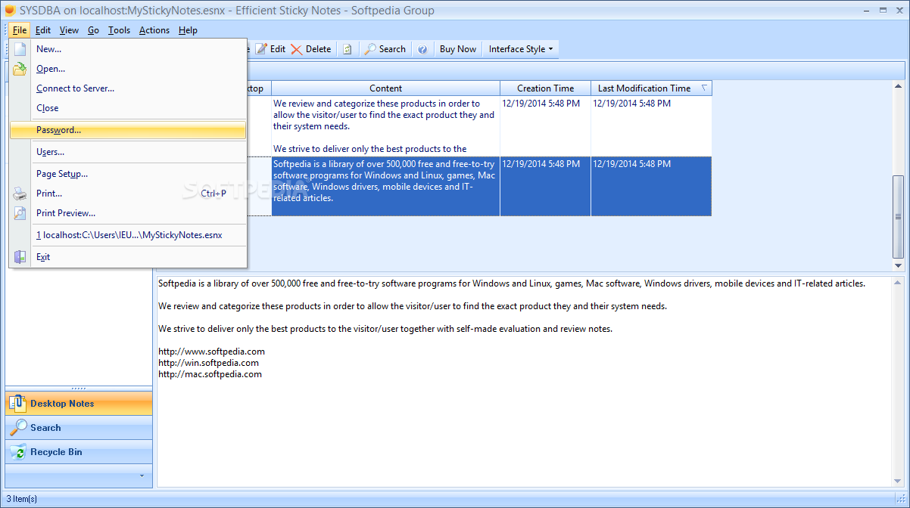The height and width of the screenshot is (508, 910).
Task: Click the preview pane scrollbar up arrow
Action: [x=898, y=282]
